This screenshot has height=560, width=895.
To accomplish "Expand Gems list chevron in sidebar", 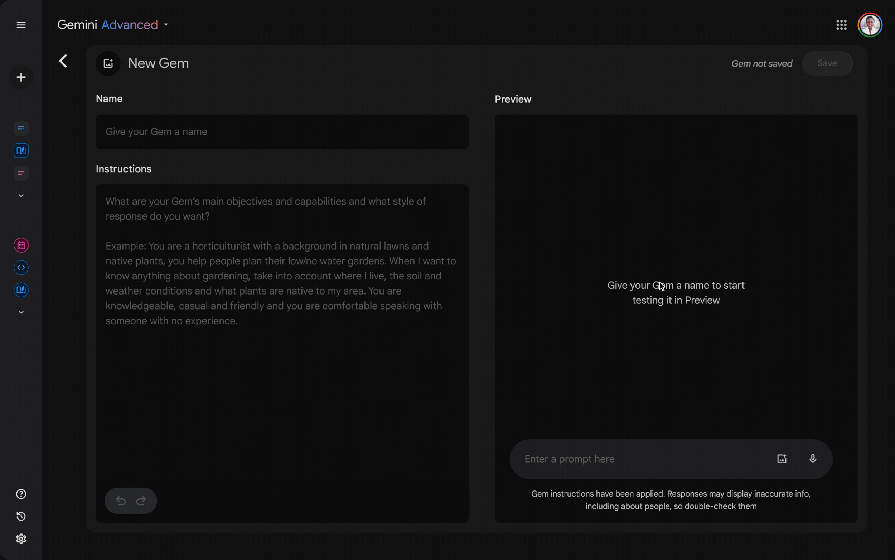I will click(21, 312).
